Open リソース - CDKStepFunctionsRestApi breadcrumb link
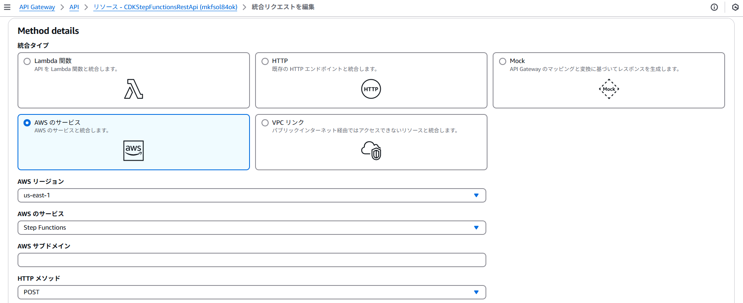743x303 pixels. 165,7
